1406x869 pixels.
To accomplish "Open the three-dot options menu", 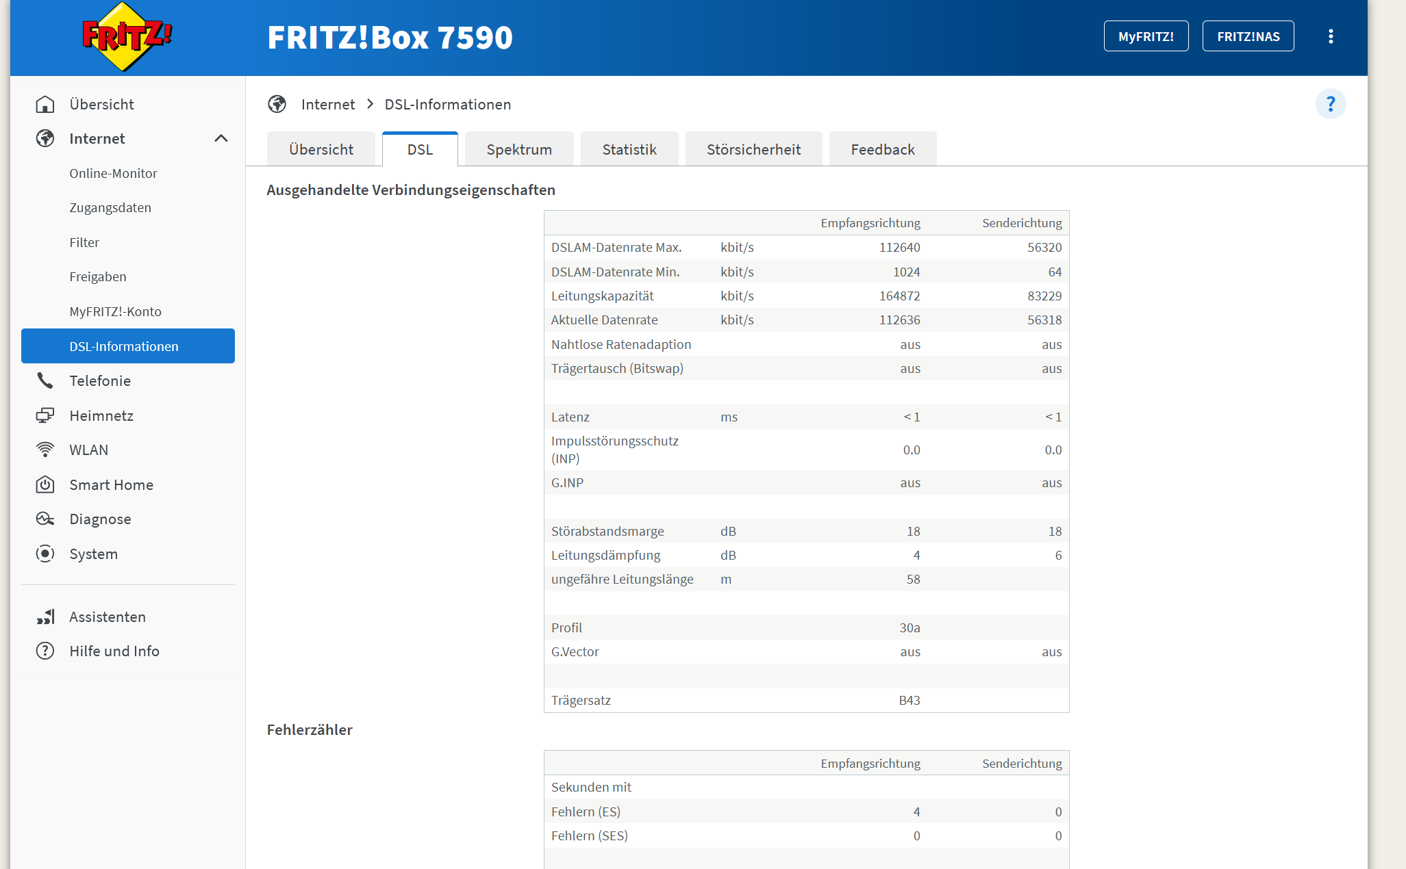I will coord(1330,36).
